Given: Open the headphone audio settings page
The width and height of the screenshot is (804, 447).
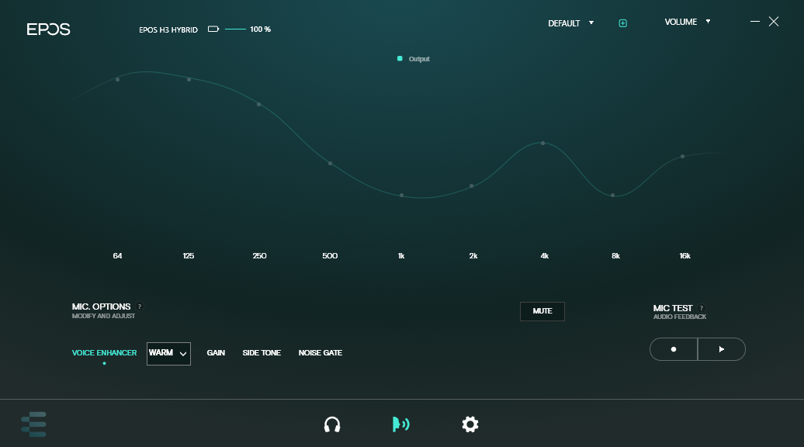Looking at the screenshot, I should click(x=332, y=424).
